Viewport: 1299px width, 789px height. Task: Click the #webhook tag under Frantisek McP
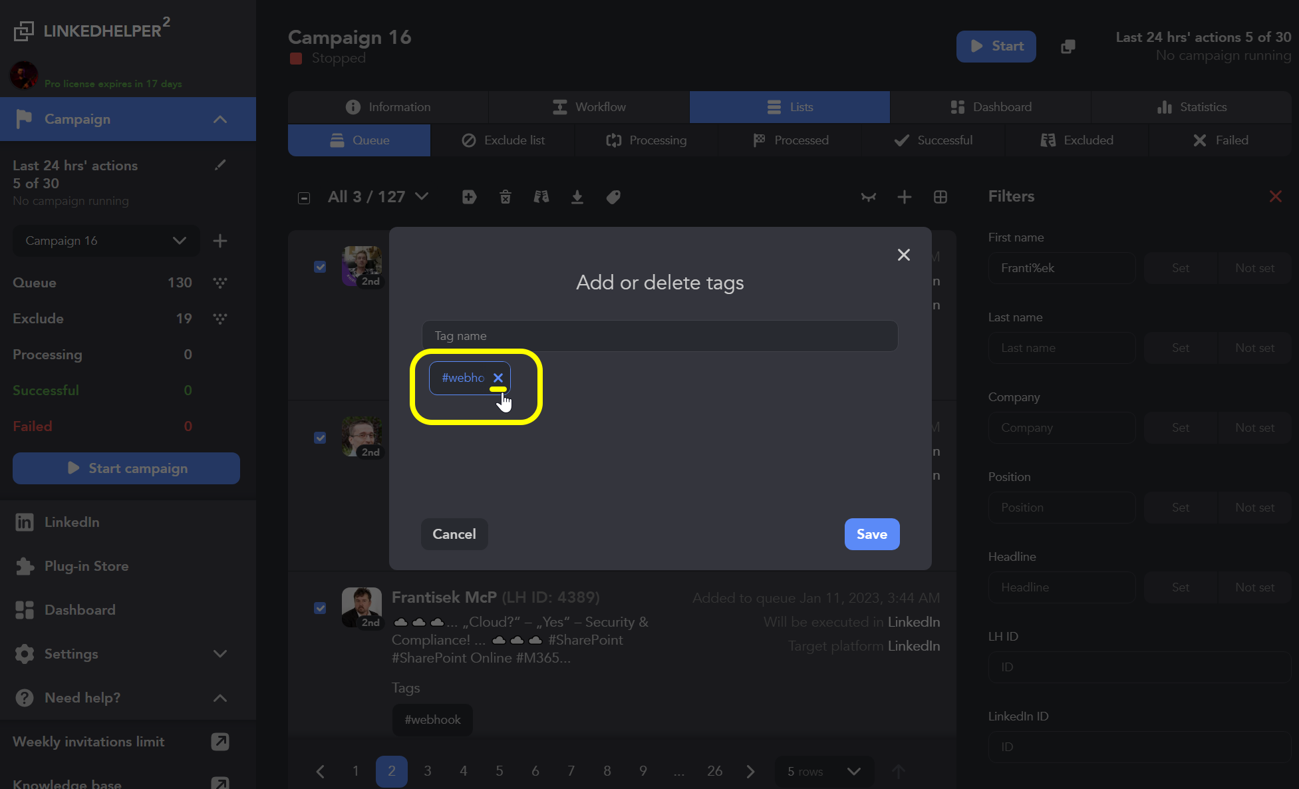tap(432, 720)
